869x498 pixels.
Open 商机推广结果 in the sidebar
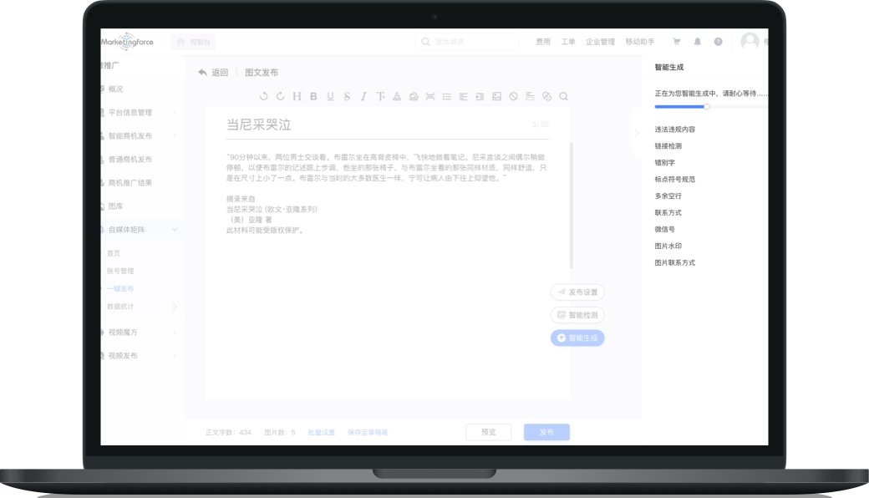click(x=130, y=183)
